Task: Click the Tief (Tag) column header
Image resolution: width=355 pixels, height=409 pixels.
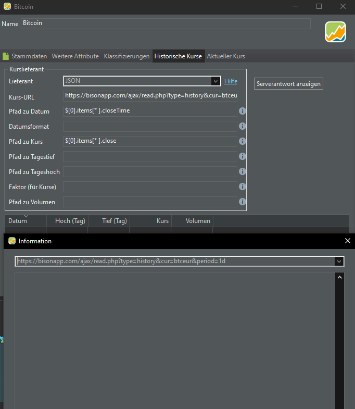Action: 109,221
